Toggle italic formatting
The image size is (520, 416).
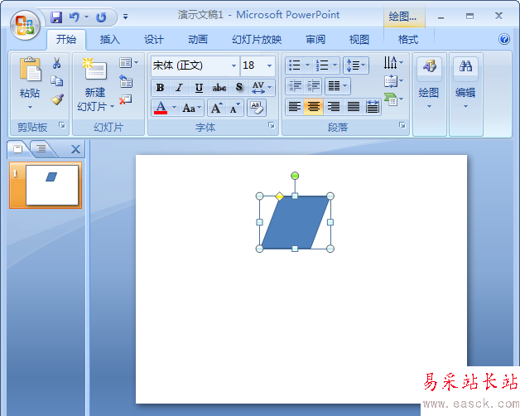click(x=180, y=88)
